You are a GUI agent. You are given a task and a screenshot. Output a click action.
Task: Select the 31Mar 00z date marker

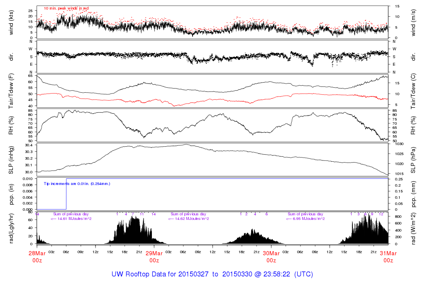pos(388,256)
